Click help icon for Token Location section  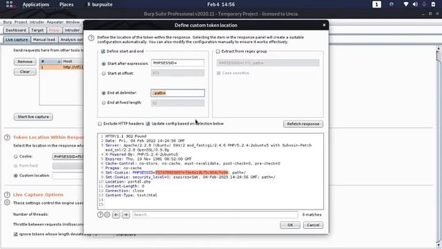[x=7, y=138]
